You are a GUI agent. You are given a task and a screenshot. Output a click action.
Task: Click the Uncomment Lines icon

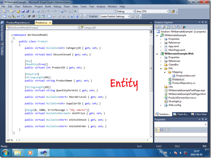point(44,17)
